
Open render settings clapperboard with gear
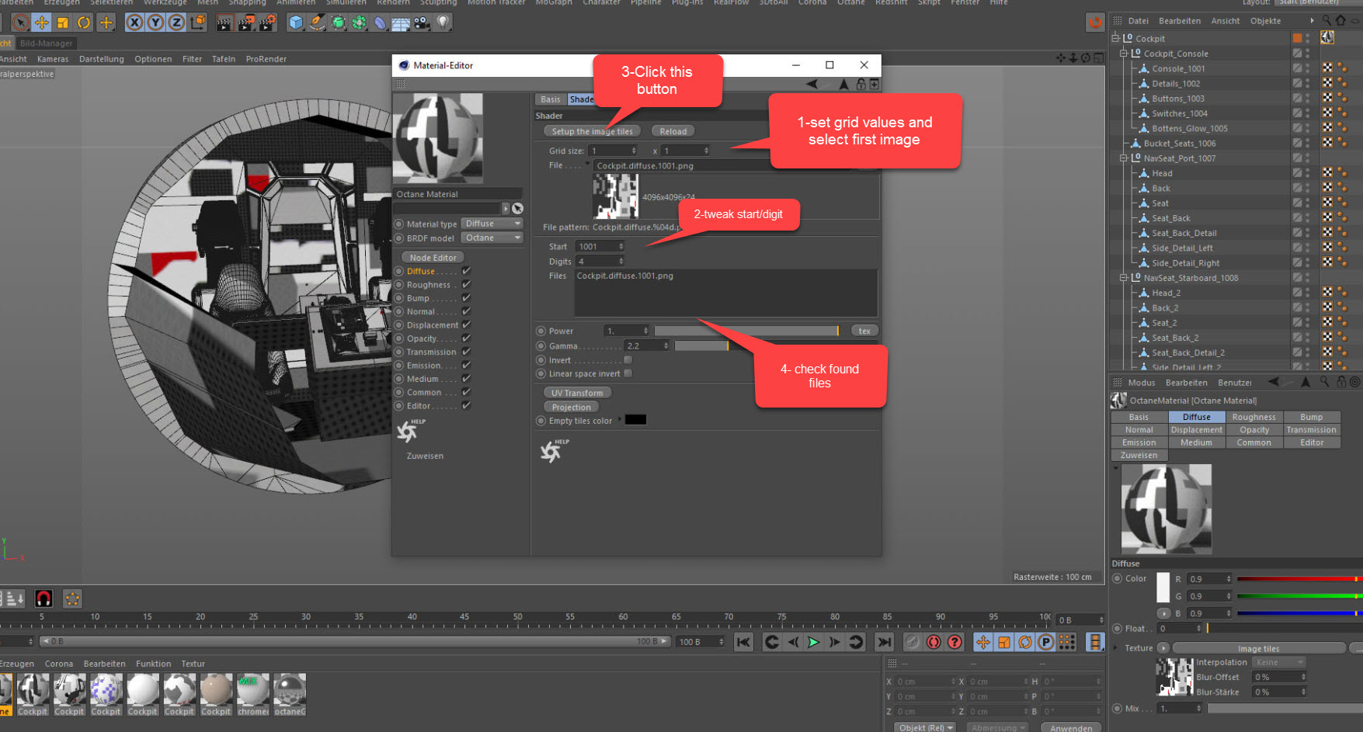pyautogui.click(x=266, y=23)
